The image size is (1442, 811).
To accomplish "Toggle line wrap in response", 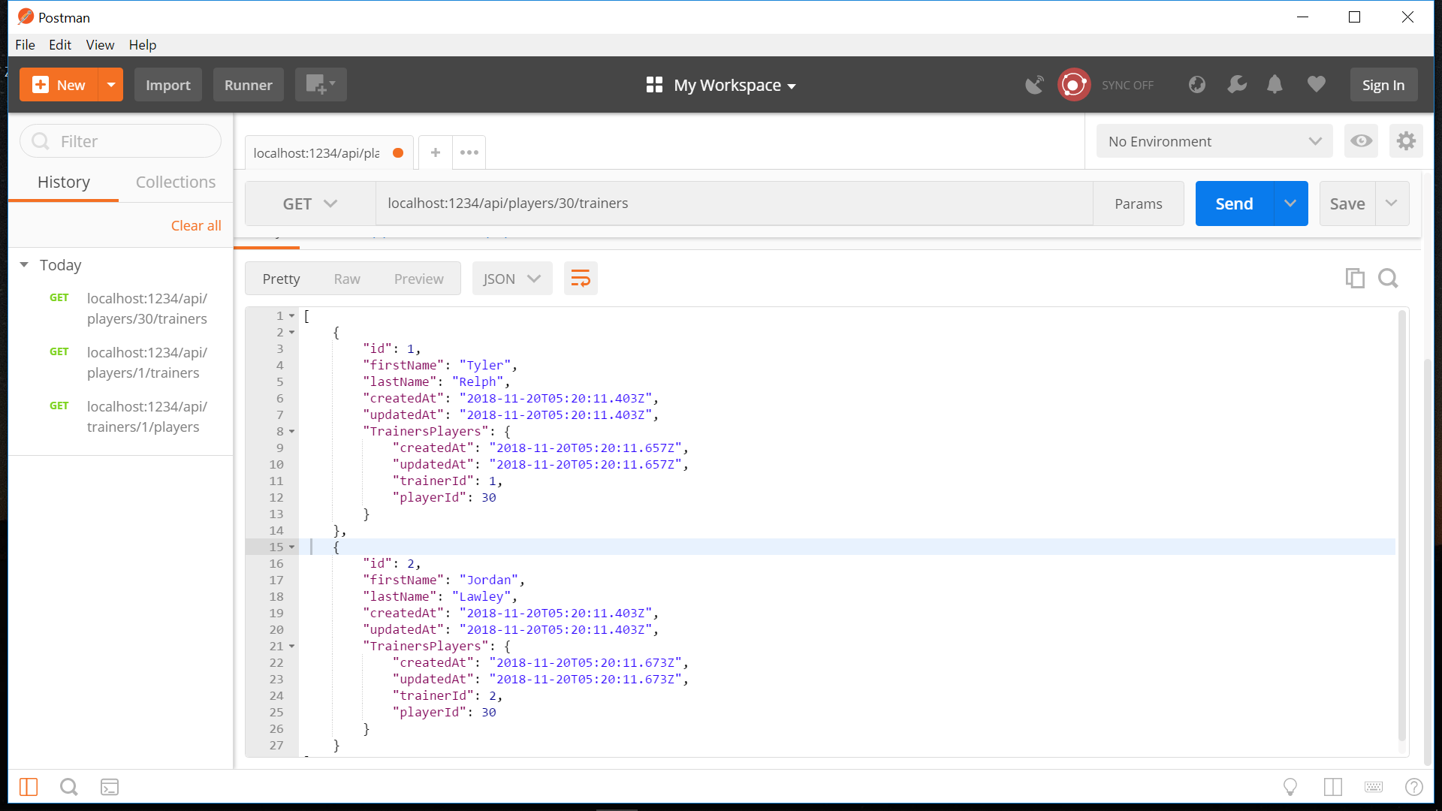I will 581,279.
